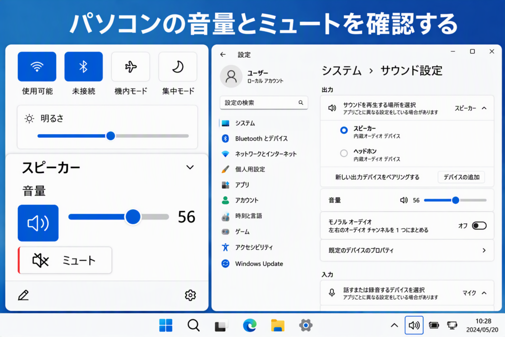Toggle the Wi-Fi quick setting tile
The height and width of the screenshot is (337, 505).
coord(37,67)
